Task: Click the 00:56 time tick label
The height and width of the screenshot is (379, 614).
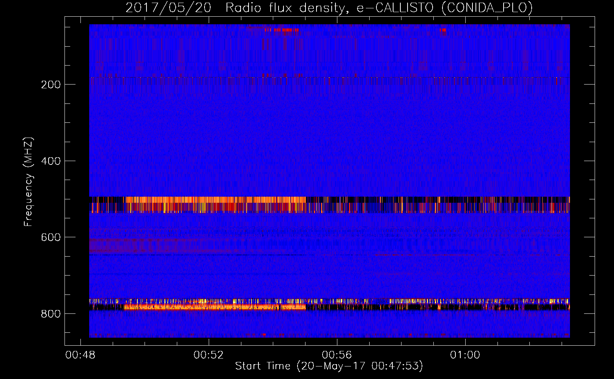Action: coord(337,355)
